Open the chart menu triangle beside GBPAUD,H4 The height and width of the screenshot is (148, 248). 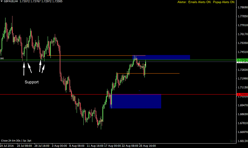(2, 1)
